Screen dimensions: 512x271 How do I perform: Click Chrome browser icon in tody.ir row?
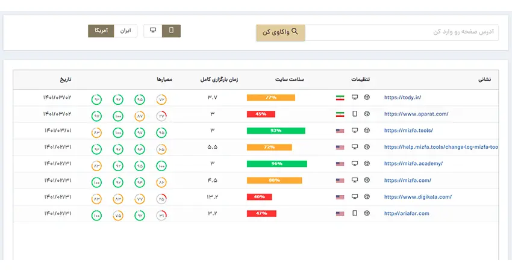pos(367,98)
